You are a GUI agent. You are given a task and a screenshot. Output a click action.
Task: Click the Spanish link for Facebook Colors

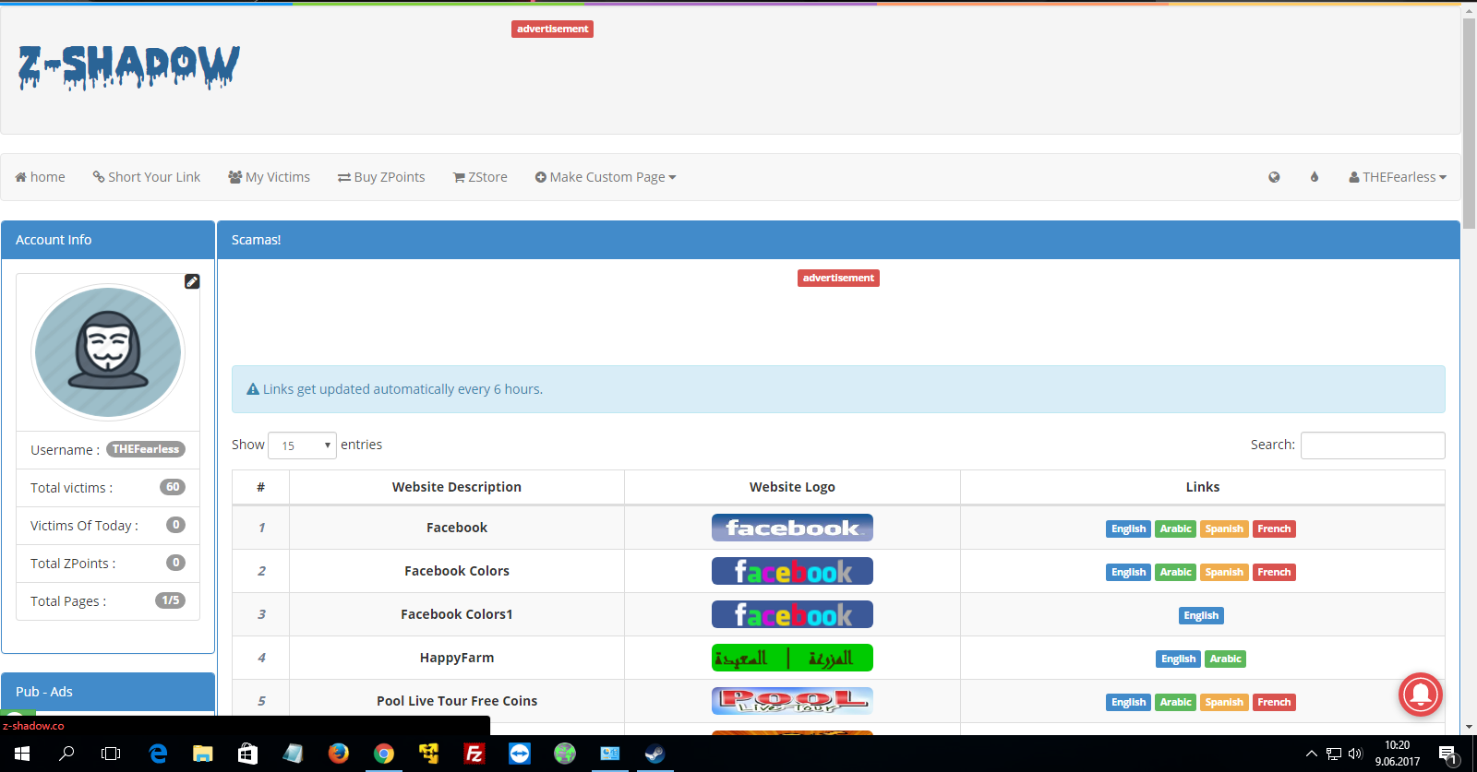(x=1224, y=572)
